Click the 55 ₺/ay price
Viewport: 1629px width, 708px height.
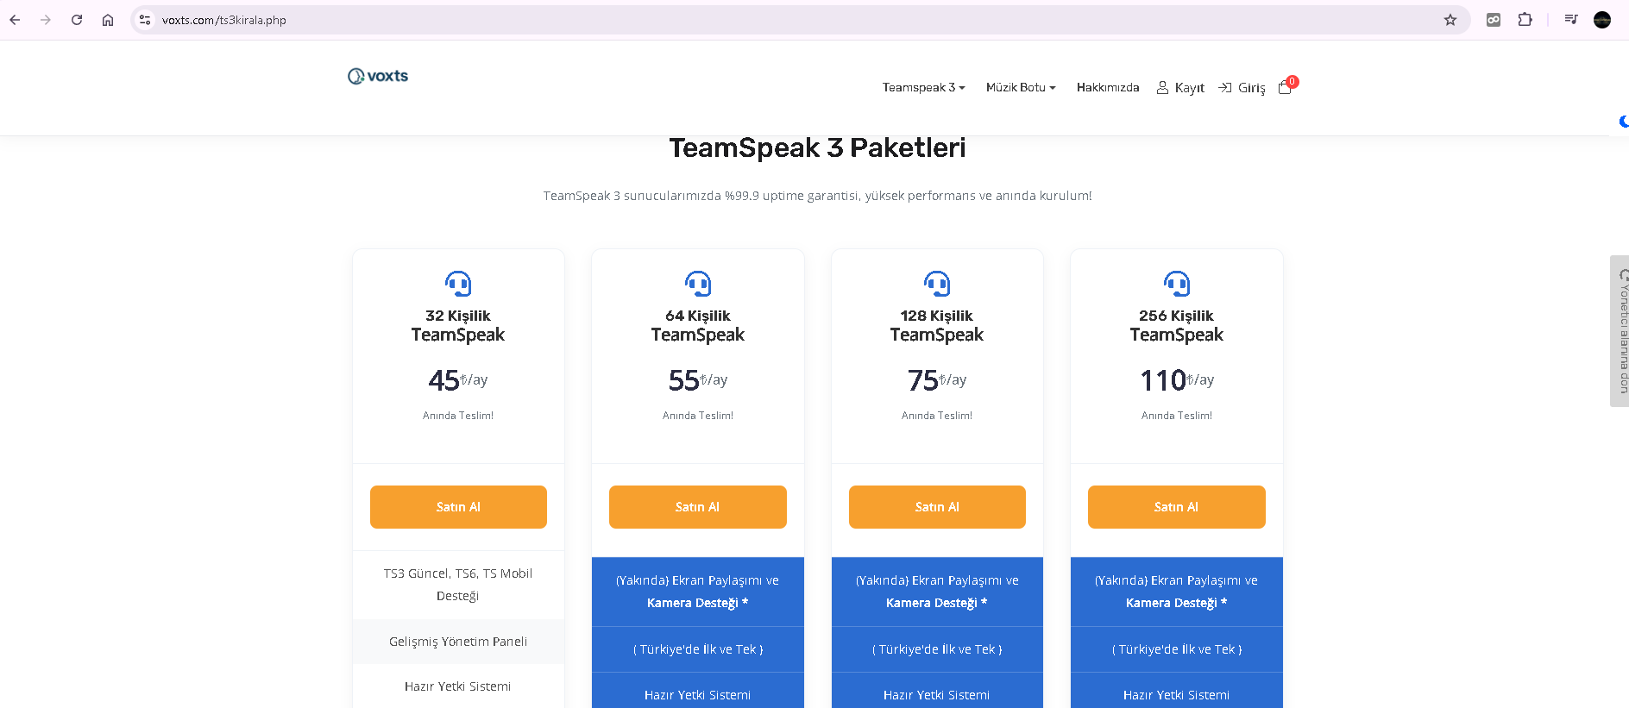click(698, 379)
